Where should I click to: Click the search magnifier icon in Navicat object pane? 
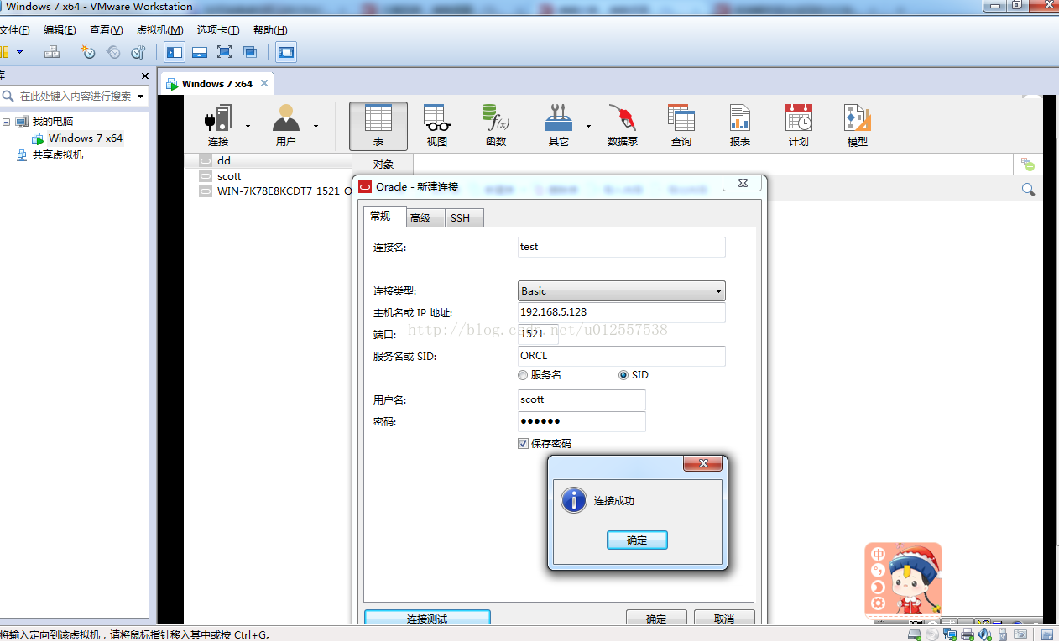click(1028, 190)
